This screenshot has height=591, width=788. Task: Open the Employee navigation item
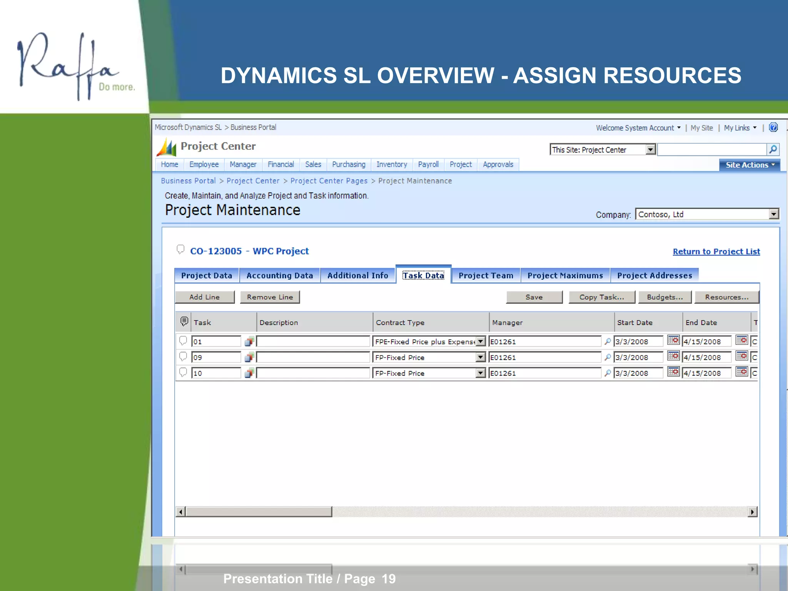pos(204,164)
